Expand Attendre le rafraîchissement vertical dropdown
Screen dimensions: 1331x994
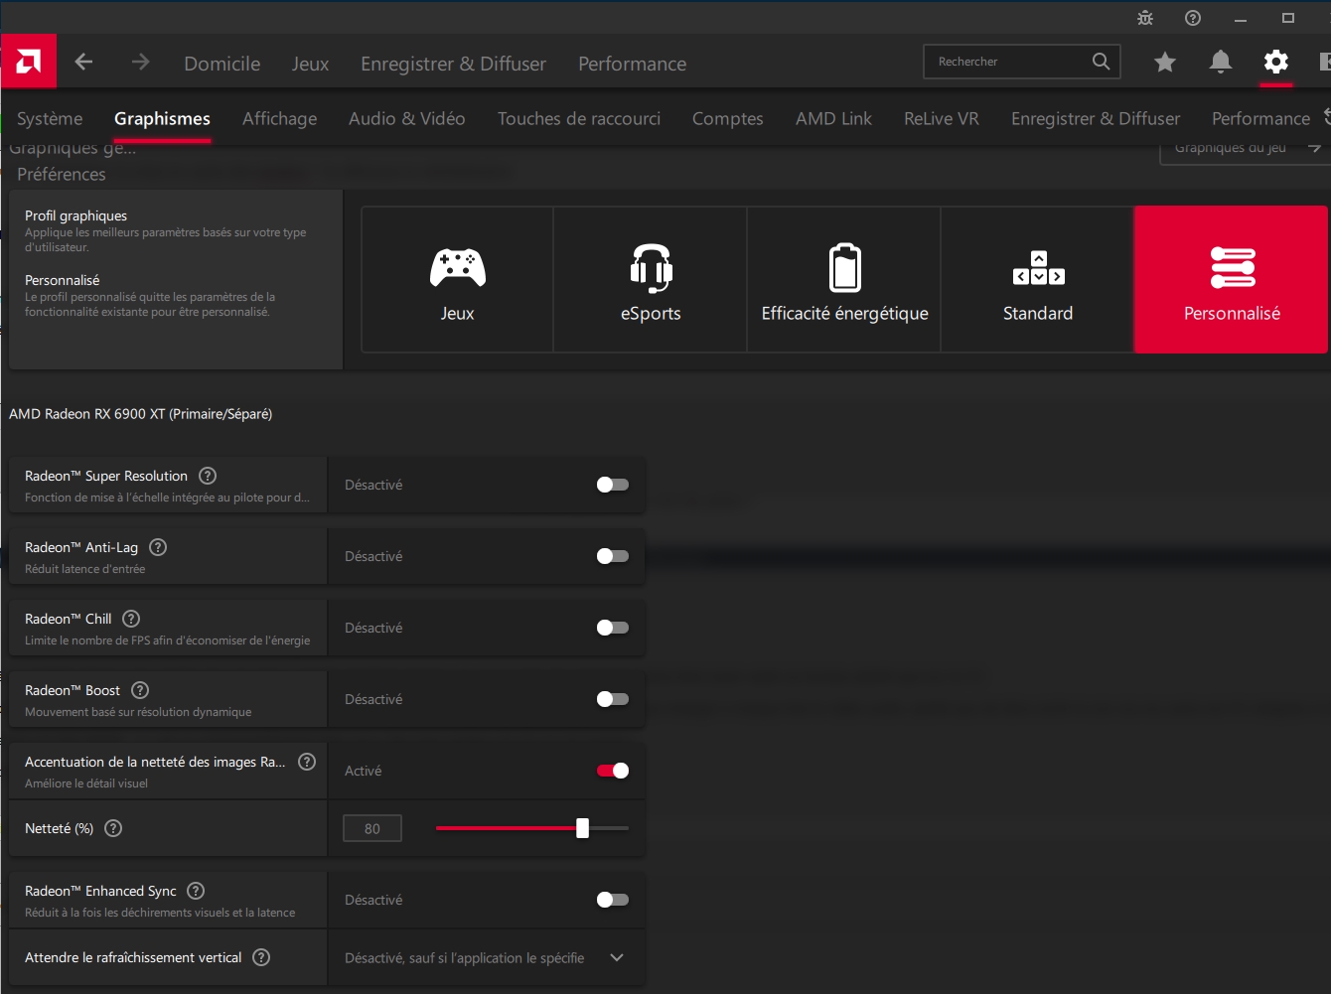coord(616,958)
